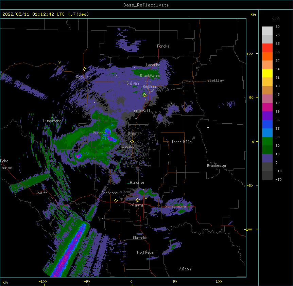Click the Sylvan label

(133, 83)
